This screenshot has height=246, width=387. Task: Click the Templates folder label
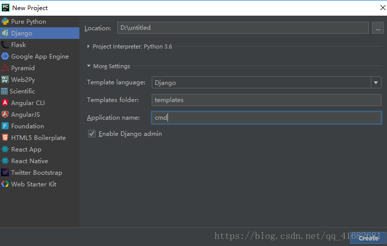tap(113, 100)
